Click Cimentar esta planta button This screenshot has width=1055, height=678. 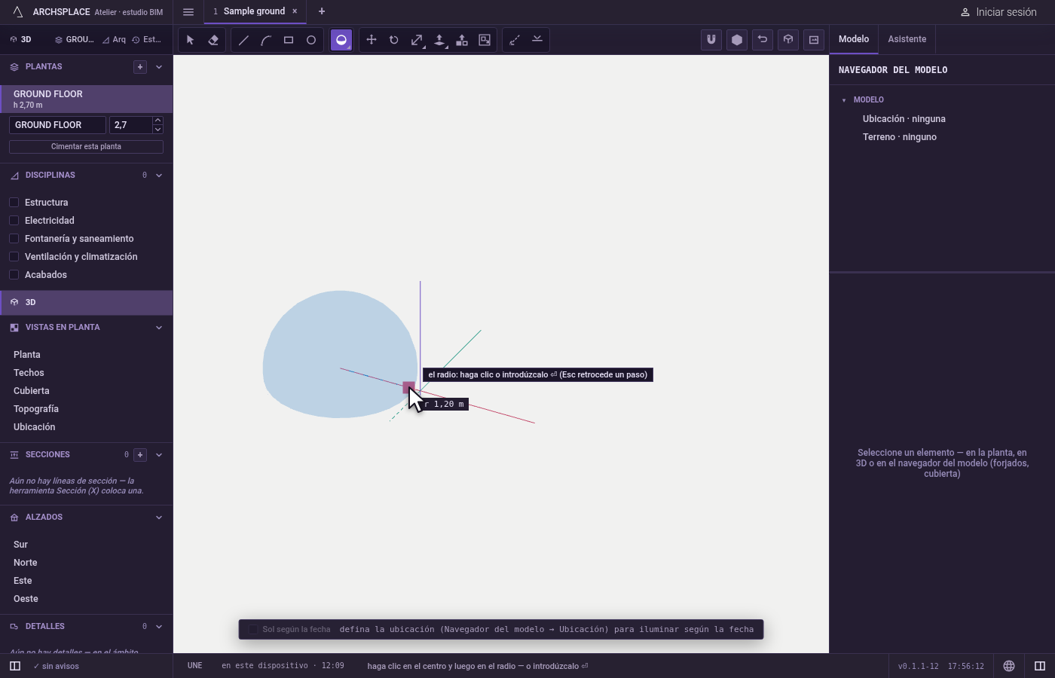coord(86,147)
